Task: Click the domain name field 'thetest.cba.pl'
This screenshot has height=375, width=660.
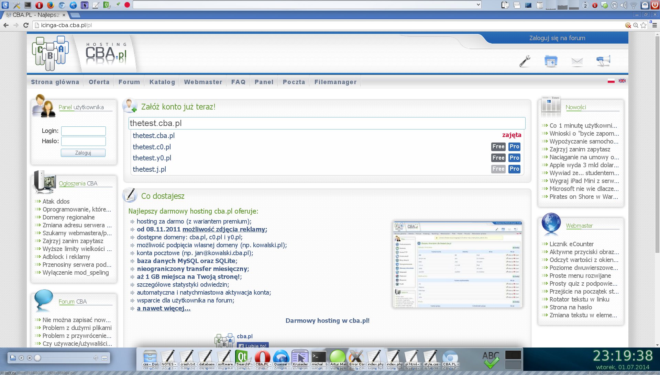Action: pos(327,123)
